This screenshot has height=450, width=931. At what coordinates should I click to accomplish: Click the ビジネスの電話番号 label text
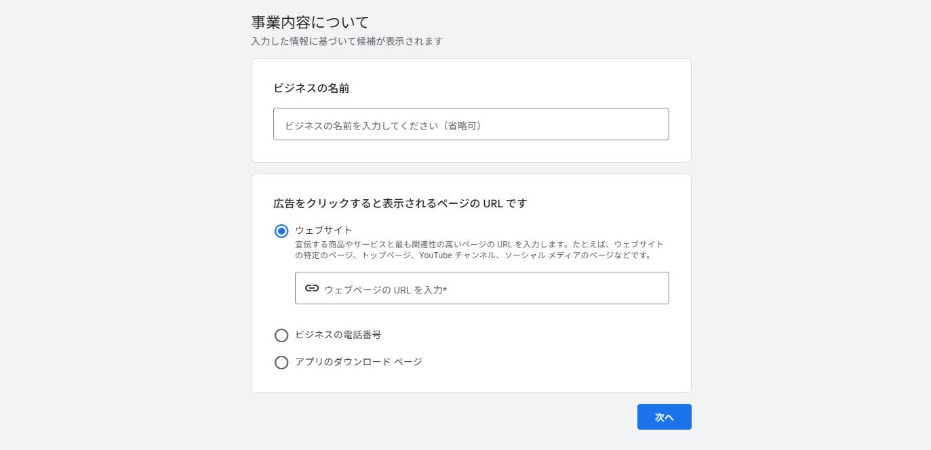tap(338, 335)
